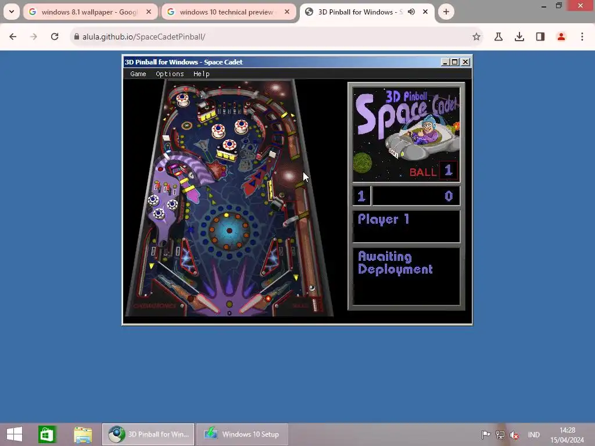The height and width of the screenshot is (446, 595).
Task: Open the Game menu in Pinball
Action: 138,74
